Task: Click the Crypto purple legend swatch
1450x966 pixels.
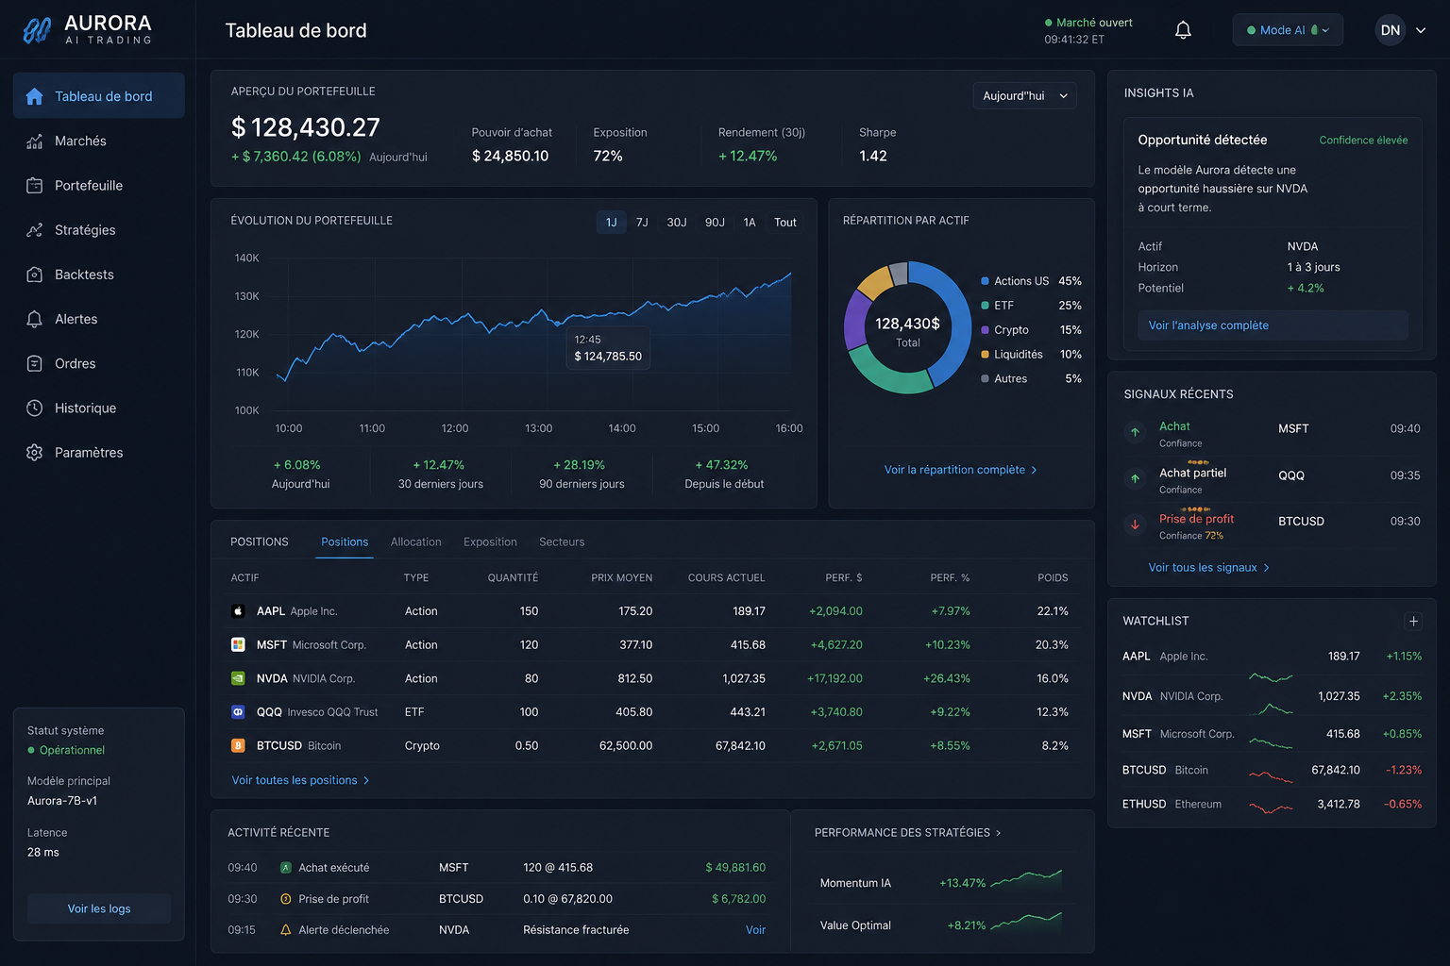Action: pos(986,330)
